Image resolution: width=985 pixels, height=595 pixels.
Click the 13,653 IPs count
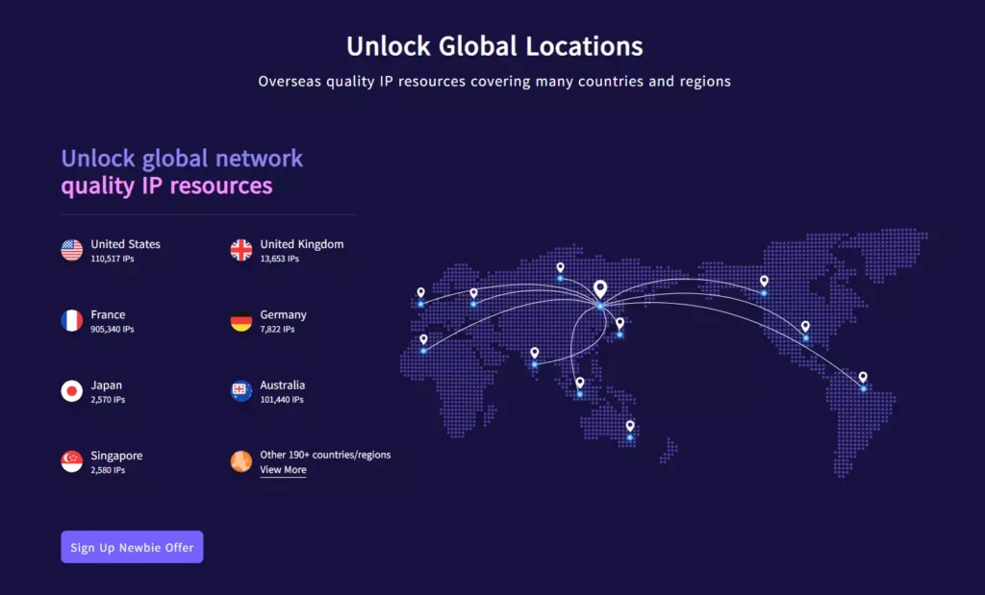[280, 259]
